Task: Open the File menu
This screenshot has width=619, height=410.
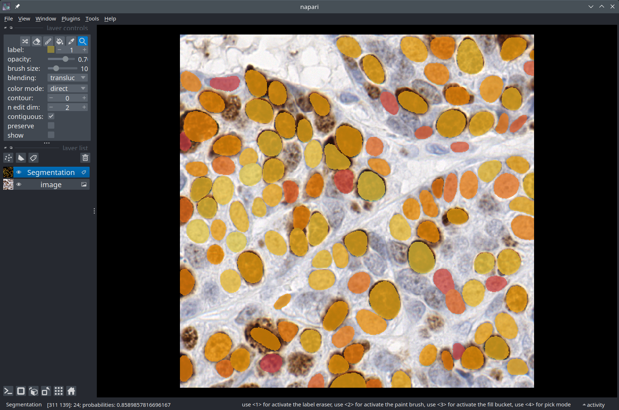Action: coord(8,19)
